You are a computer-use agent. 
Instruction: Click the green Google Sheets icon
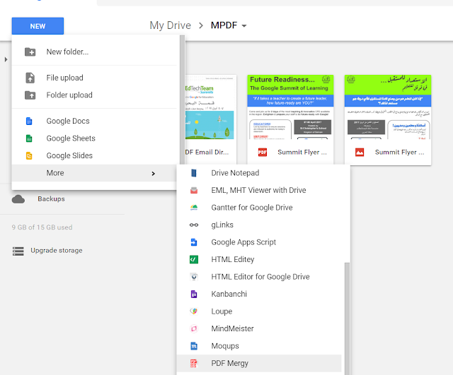coord(29,138)
